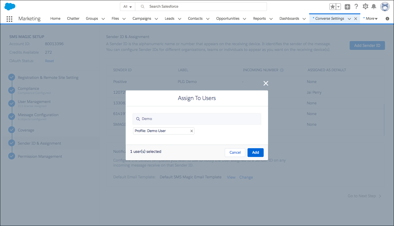Expand the Groups tab dropdown chevron
The height and width of the screenshot is (226, 394).
[103, 19]
